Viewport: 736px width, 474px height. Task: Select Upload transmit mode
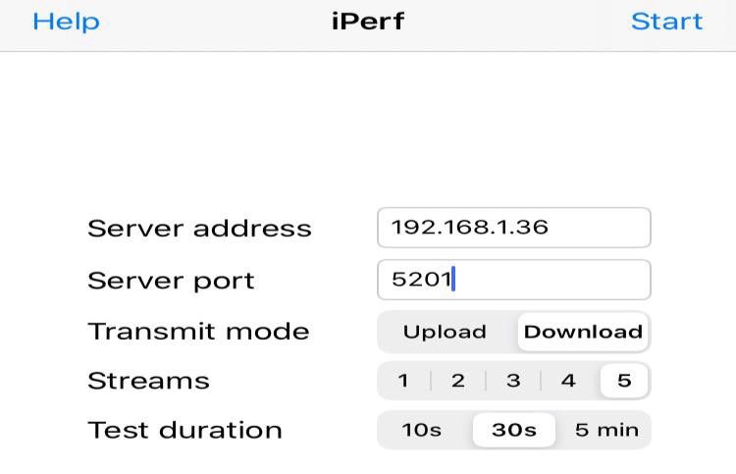point(445,332)
